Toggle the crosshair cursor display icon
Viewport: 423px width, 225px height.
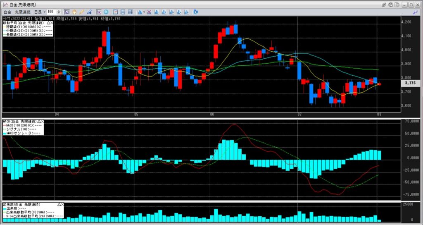98,12
